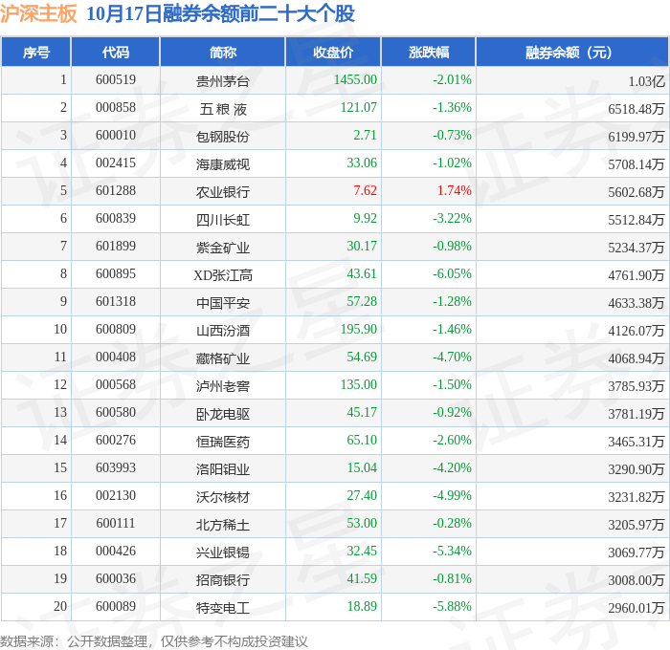670x650 pixels.
Task: Select stock name XD张江高
Action: tap(223, 275)
